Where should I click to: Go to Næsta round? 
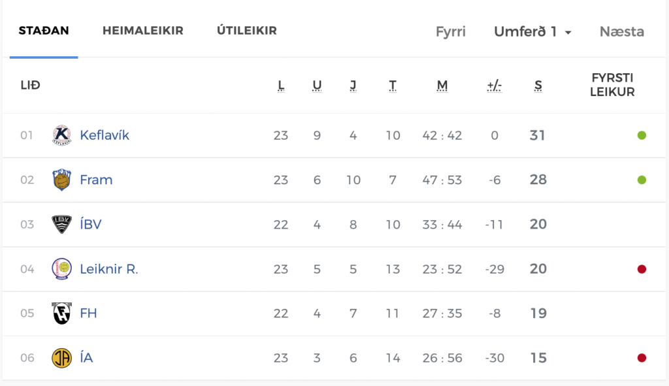[x=622, y=31]
